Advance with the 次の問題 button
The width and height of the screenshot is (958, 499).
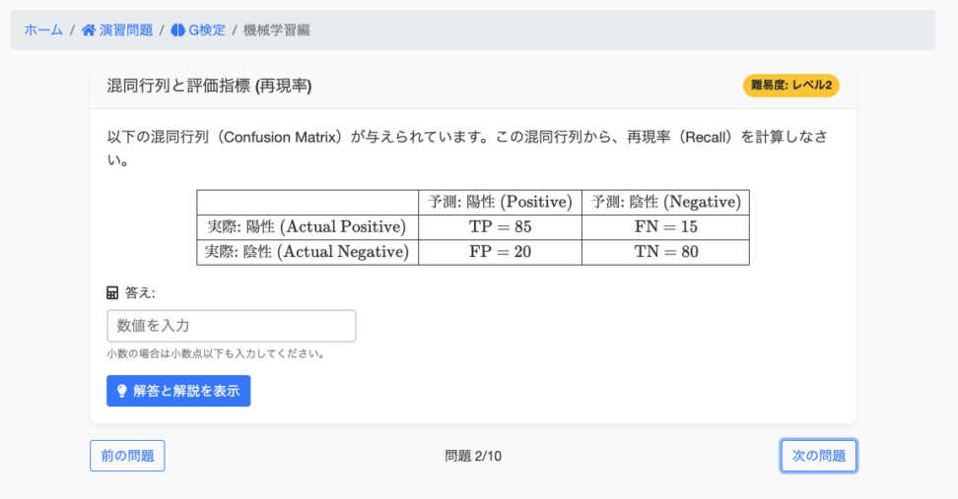[819, 456]
